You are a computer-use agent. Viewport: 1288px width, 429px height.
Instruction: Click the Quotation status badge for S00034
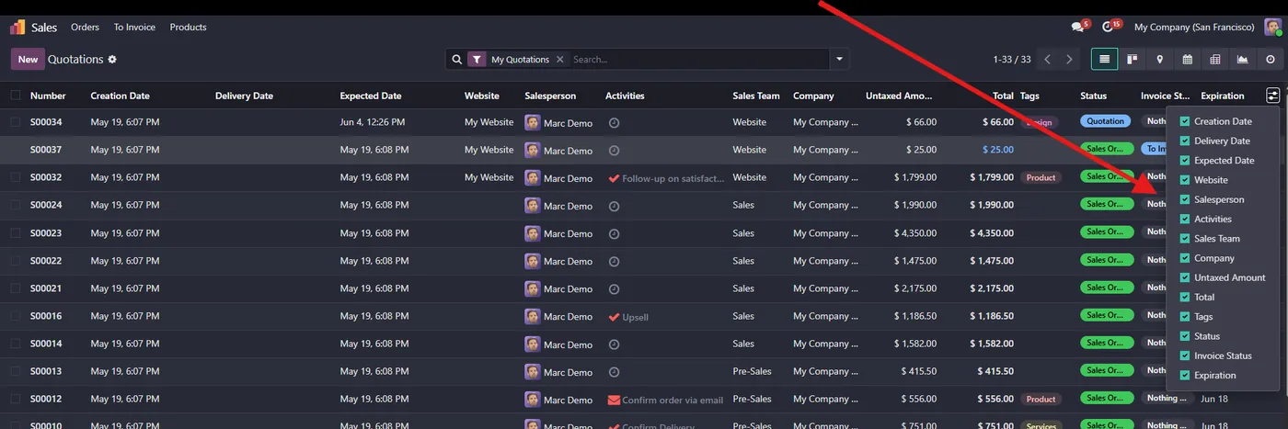click(x=1105, y=121)
